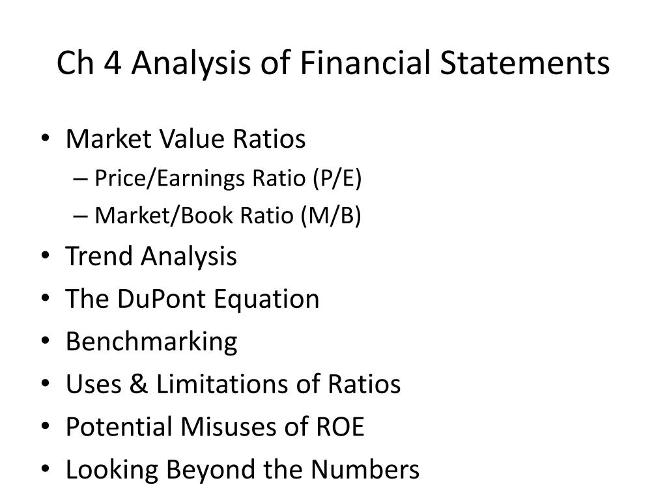Click the bullet dot before Benchmarking

[46, 341]
